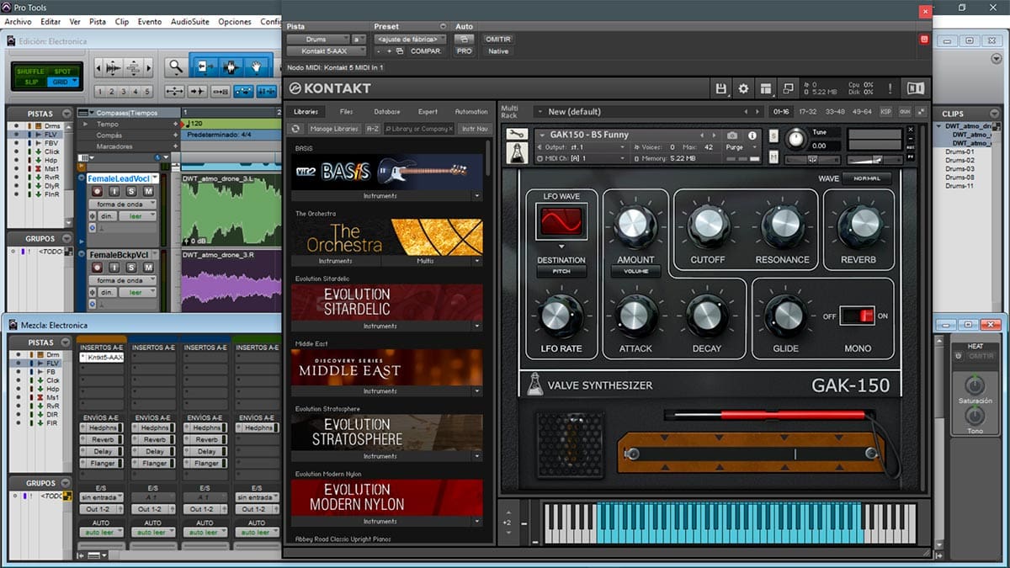Click the REVERB knob
The image size is (1010, 568).
858,225
